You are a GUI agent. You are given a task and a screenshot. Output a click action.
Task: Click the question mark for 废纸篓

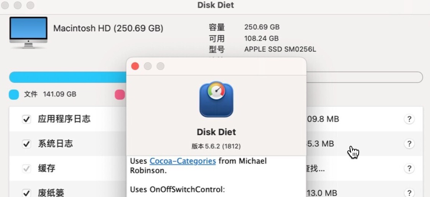coord(409,193)
